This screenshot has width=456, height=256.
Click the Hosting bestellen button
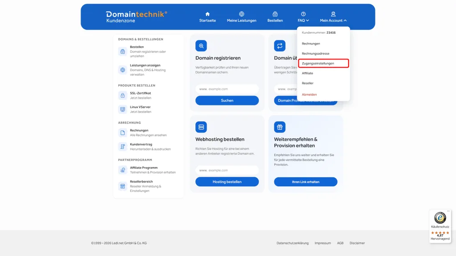227,182
